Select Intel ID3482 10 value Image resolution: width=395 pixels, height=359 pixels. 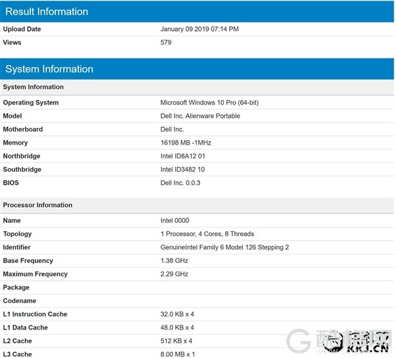click(182, 170)
